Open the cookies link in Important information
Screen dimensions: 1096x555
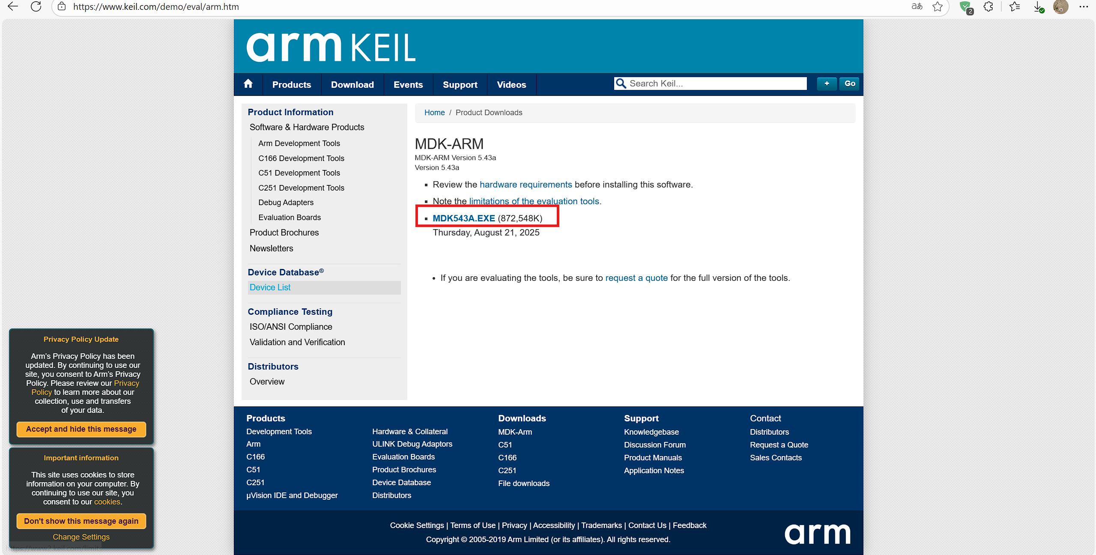(107, 502)
